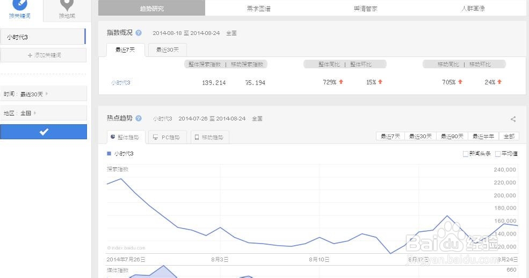Click the 小时代3 keyword input field
The height and width of the screenshot is (278, 529).
(x=42, y=37)
